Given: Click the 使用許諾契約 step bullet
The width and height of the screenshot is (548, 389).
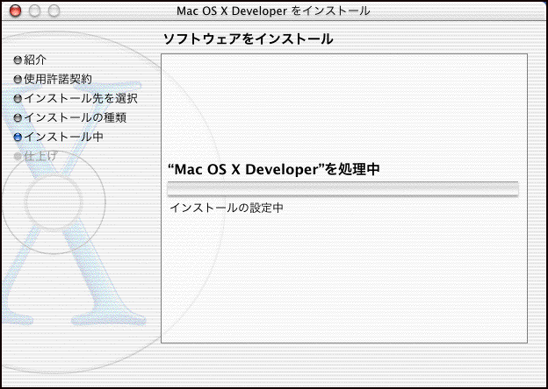Looking at the screenshot, I should tap(18, 80).
